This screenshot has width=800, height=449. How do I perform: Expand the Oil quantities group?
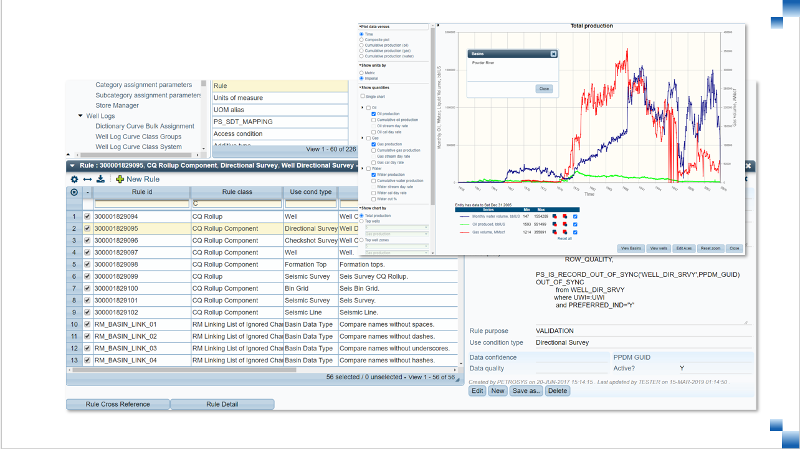point(361,109)
